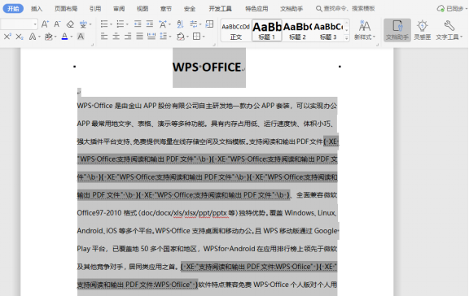Expand the text effects dropdown arrow
This screenshot has width=469, height=296.
(x=39, y=37)
